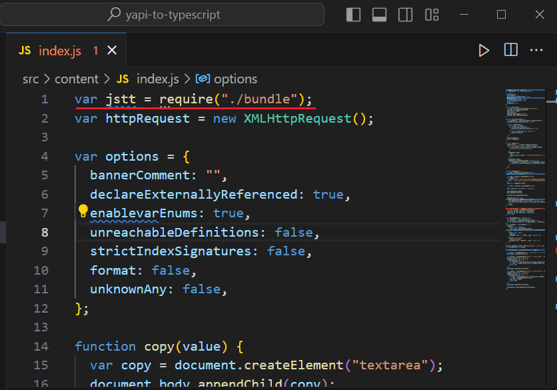Screen dimensions: 557x390
Task: Open the Customize Layout icon
Action: point(432,15)
